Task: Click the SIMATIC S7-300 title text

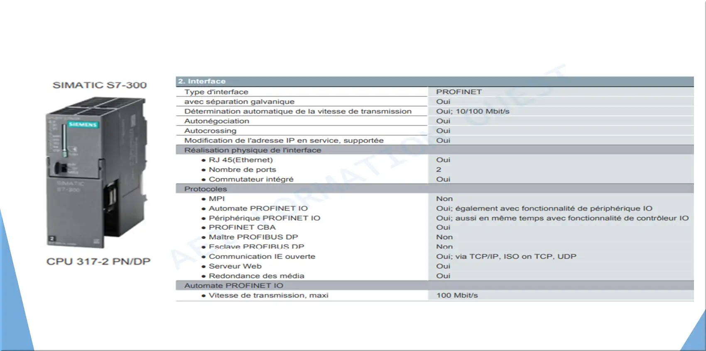Action: coord(100,85)
